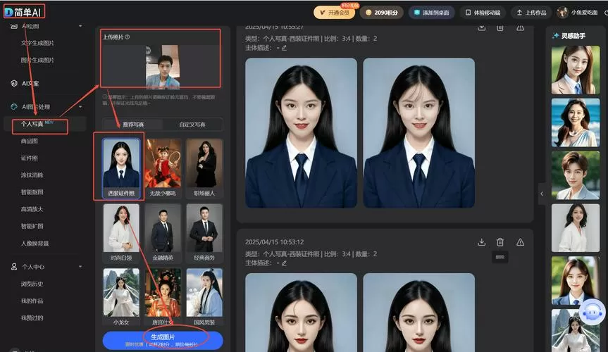This screenshot has height=352, width=608.
Task: Open 图片生成图片 in the sidebar
Action: (x=37, y=60)
